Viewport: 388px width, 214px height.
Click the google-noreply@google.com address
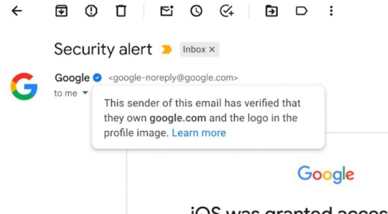click(173, 78)
